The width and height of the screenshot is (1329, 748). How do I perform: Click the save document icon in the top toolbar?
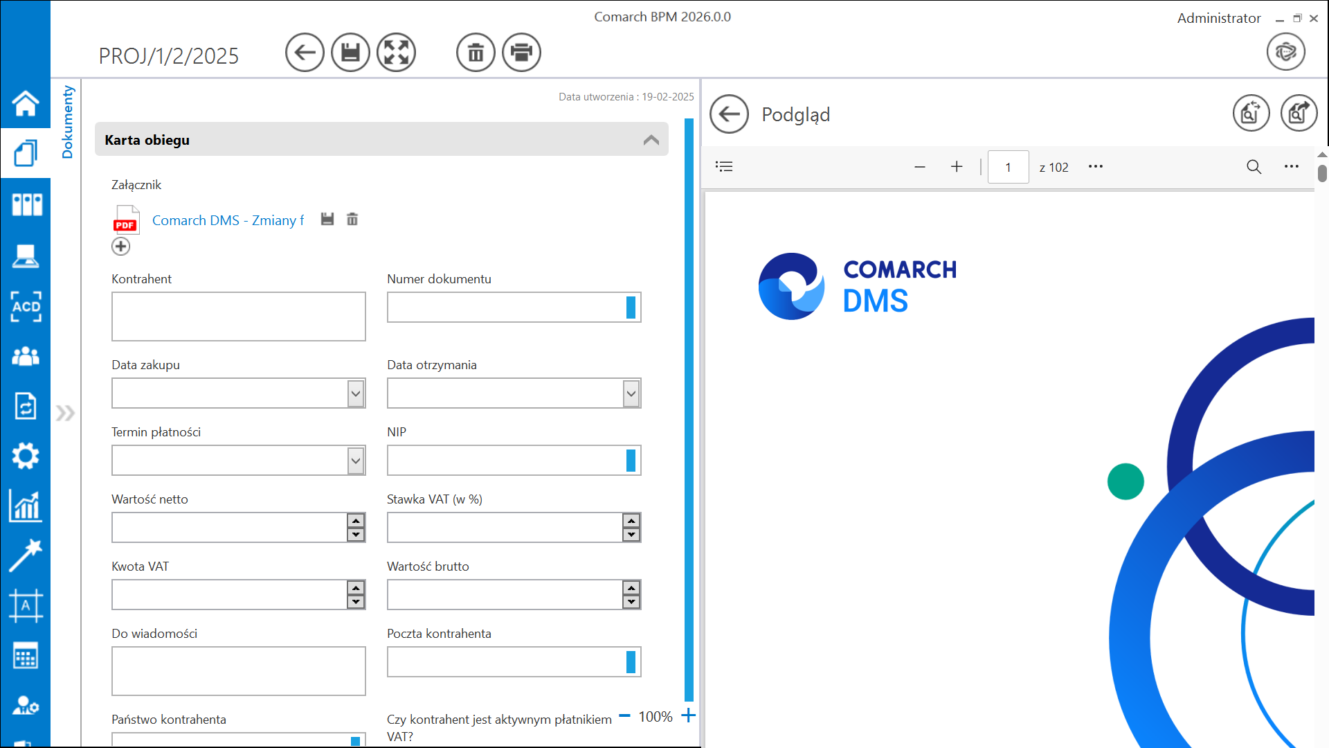point(350,53)
